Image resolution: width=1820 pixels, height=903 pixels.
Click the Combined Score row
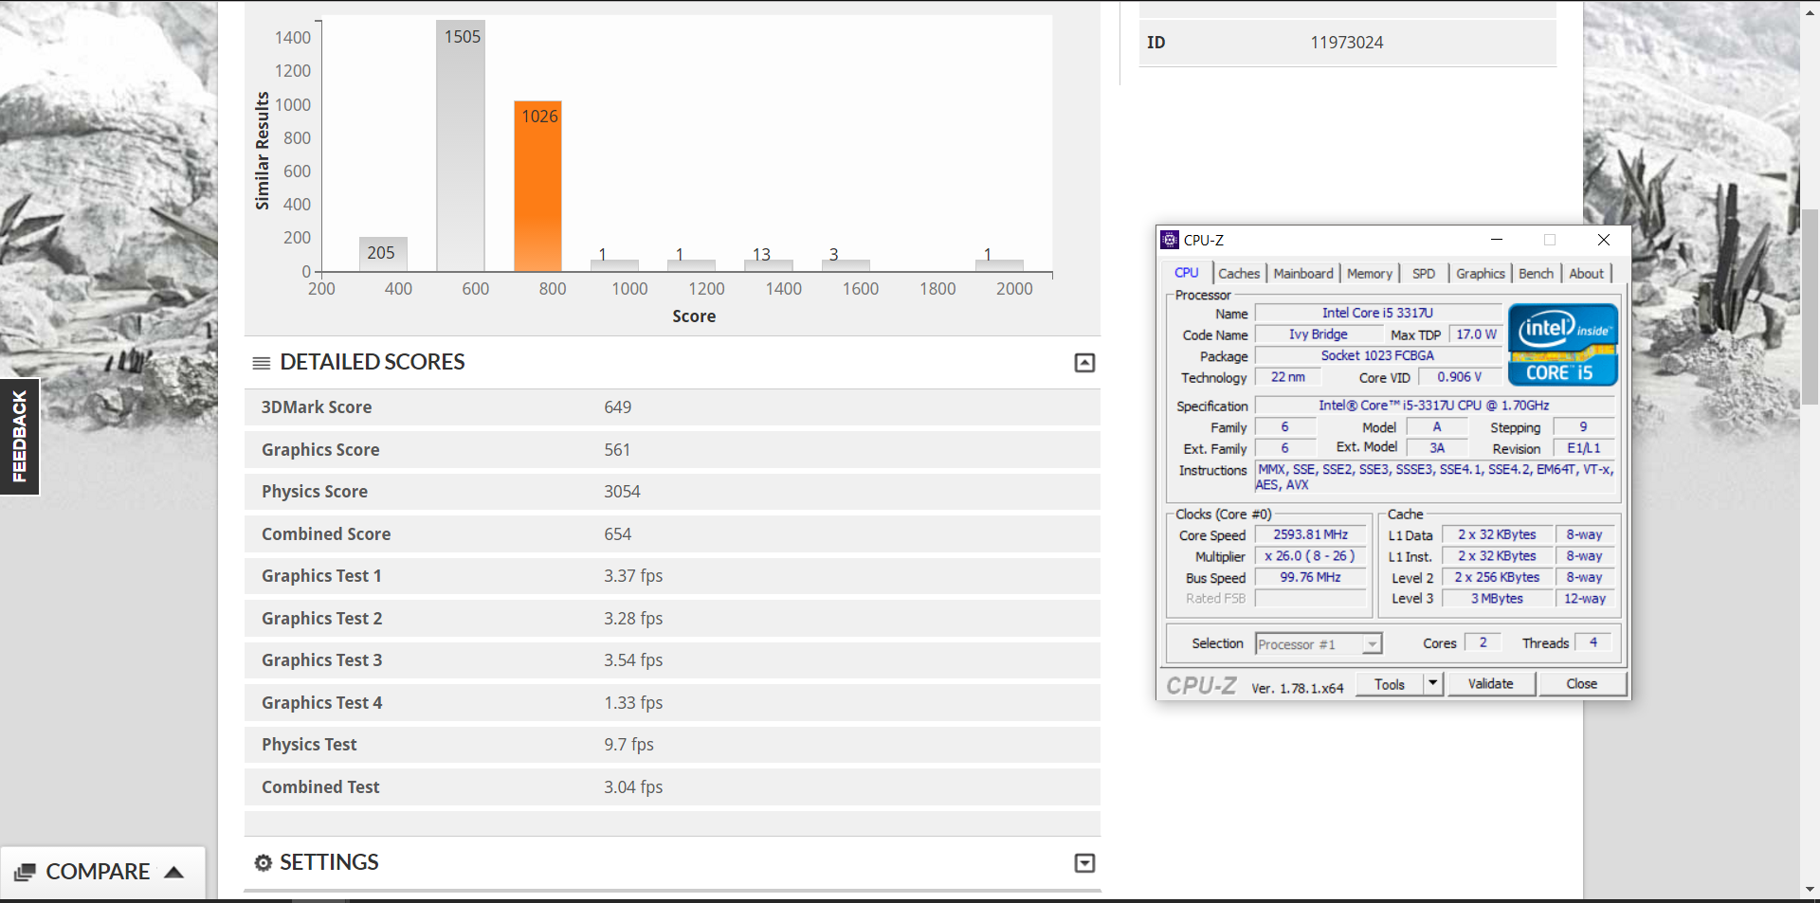pyautogui.click(x=672, y=534)
